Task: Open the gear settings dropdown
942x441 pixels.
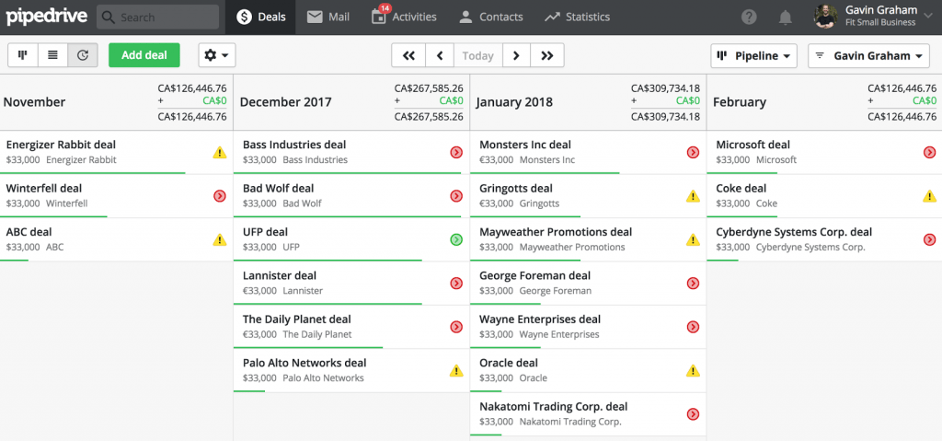Action: tap(217, 55)
